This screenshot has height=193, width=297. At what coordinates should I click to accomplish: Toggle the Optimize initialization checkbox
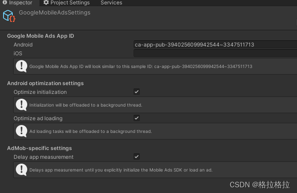tap(137, 92)
